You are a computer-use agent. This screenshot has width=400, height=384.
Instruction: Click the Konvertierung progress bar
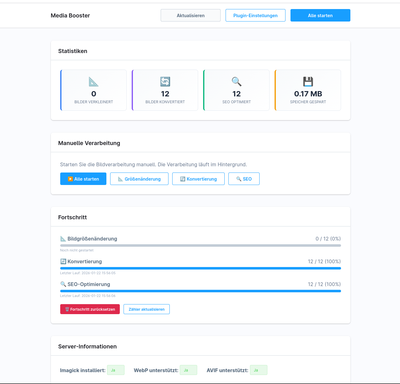click(200, 268)
